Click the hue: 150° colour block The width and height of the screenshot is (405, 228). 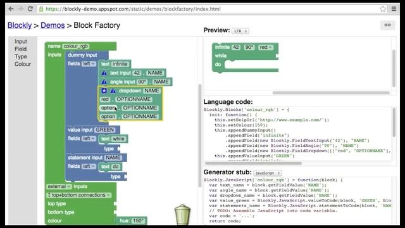[132, 221]
